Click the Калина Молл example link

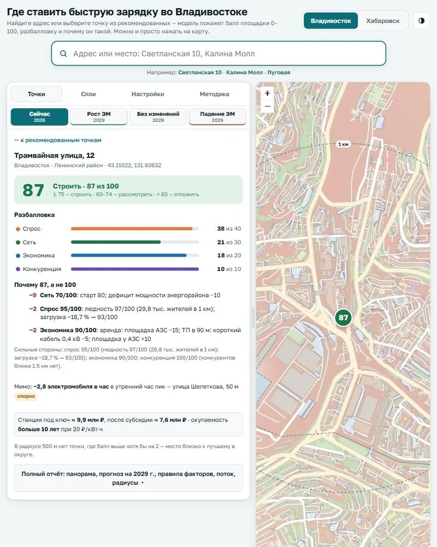point(245,73)
